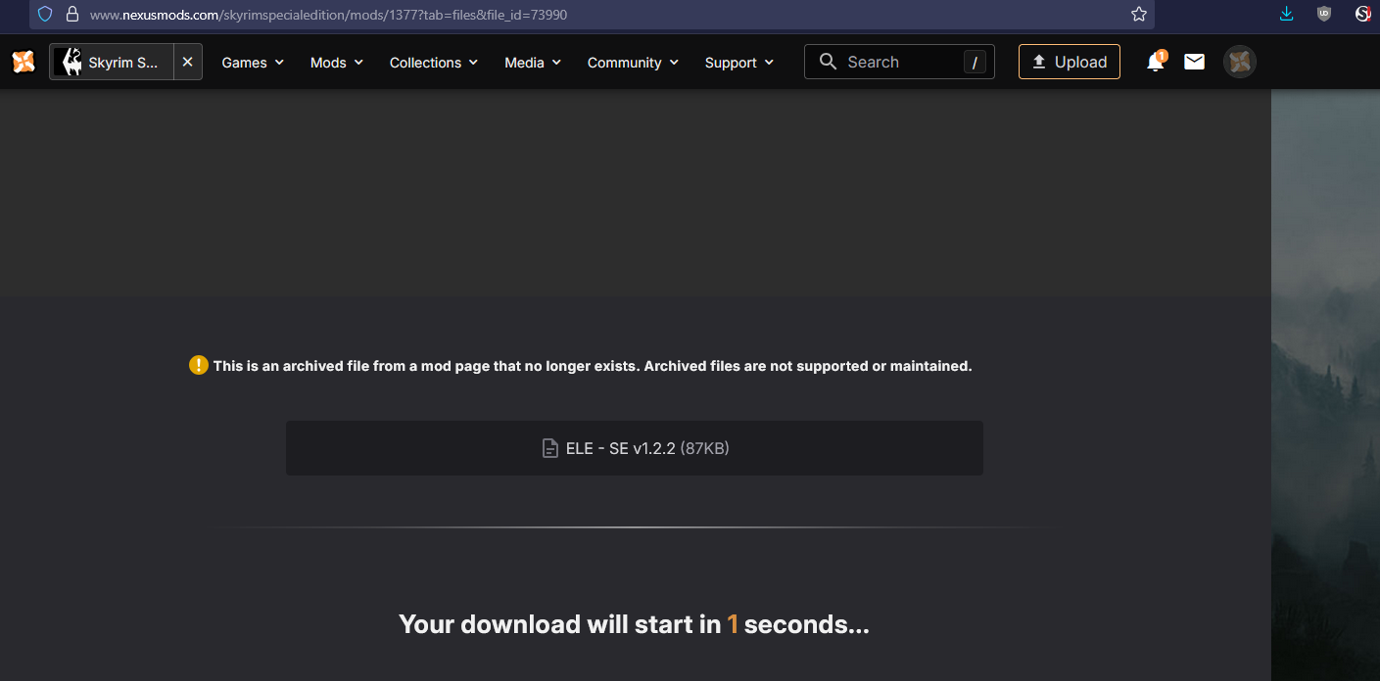Image resolution: width=1380 pixels, height=681 pixels.
Task: Open the Collections dropdown menu
Action: click(434, 63)
